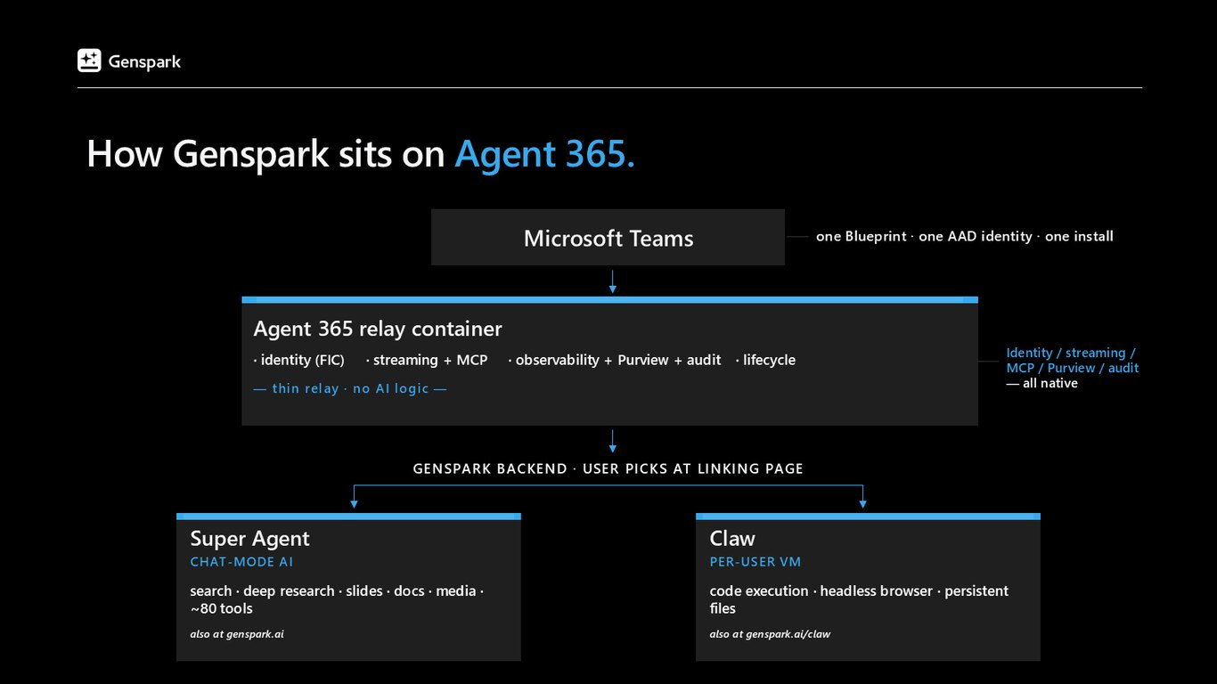
Task: Open the genspark.ai/claw link text
Action: coord(770,634)
